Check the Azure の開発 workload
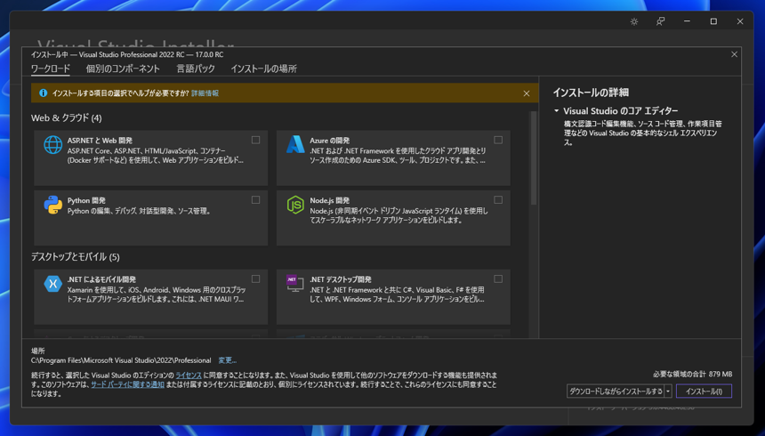This screenshot has width=765, height=436. (498, 140)
